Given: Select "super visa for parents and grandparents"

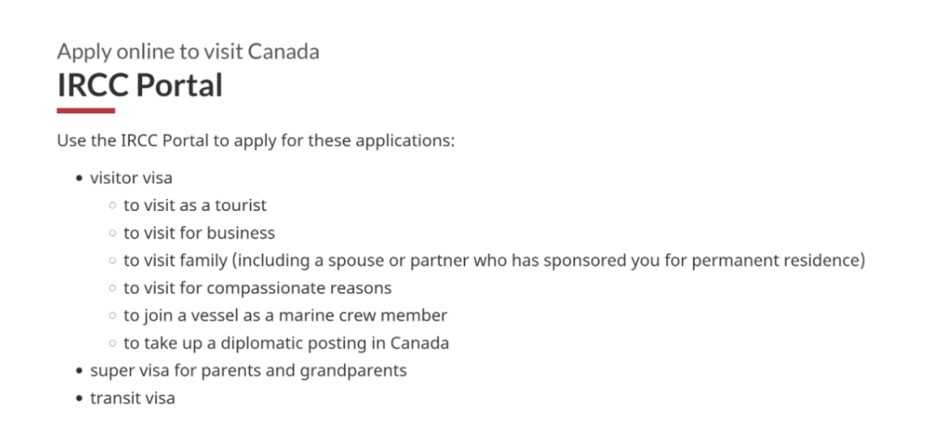Looking at the screenshot, I should [248, 371].
